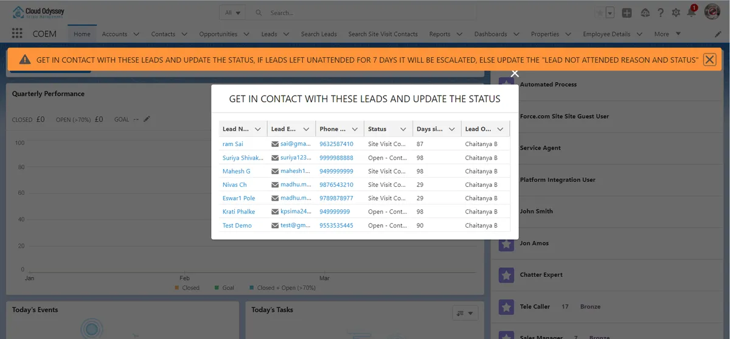The width and height of the screenshot is (730, 339).
Task: Expand the Accounts tab chevron
Action: [x=136, y=34]
